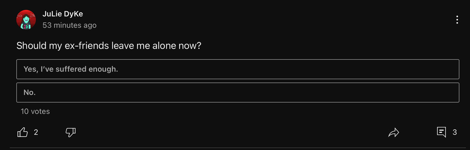
Task: Share the poll using arrow icon
Action: (394, 132)
